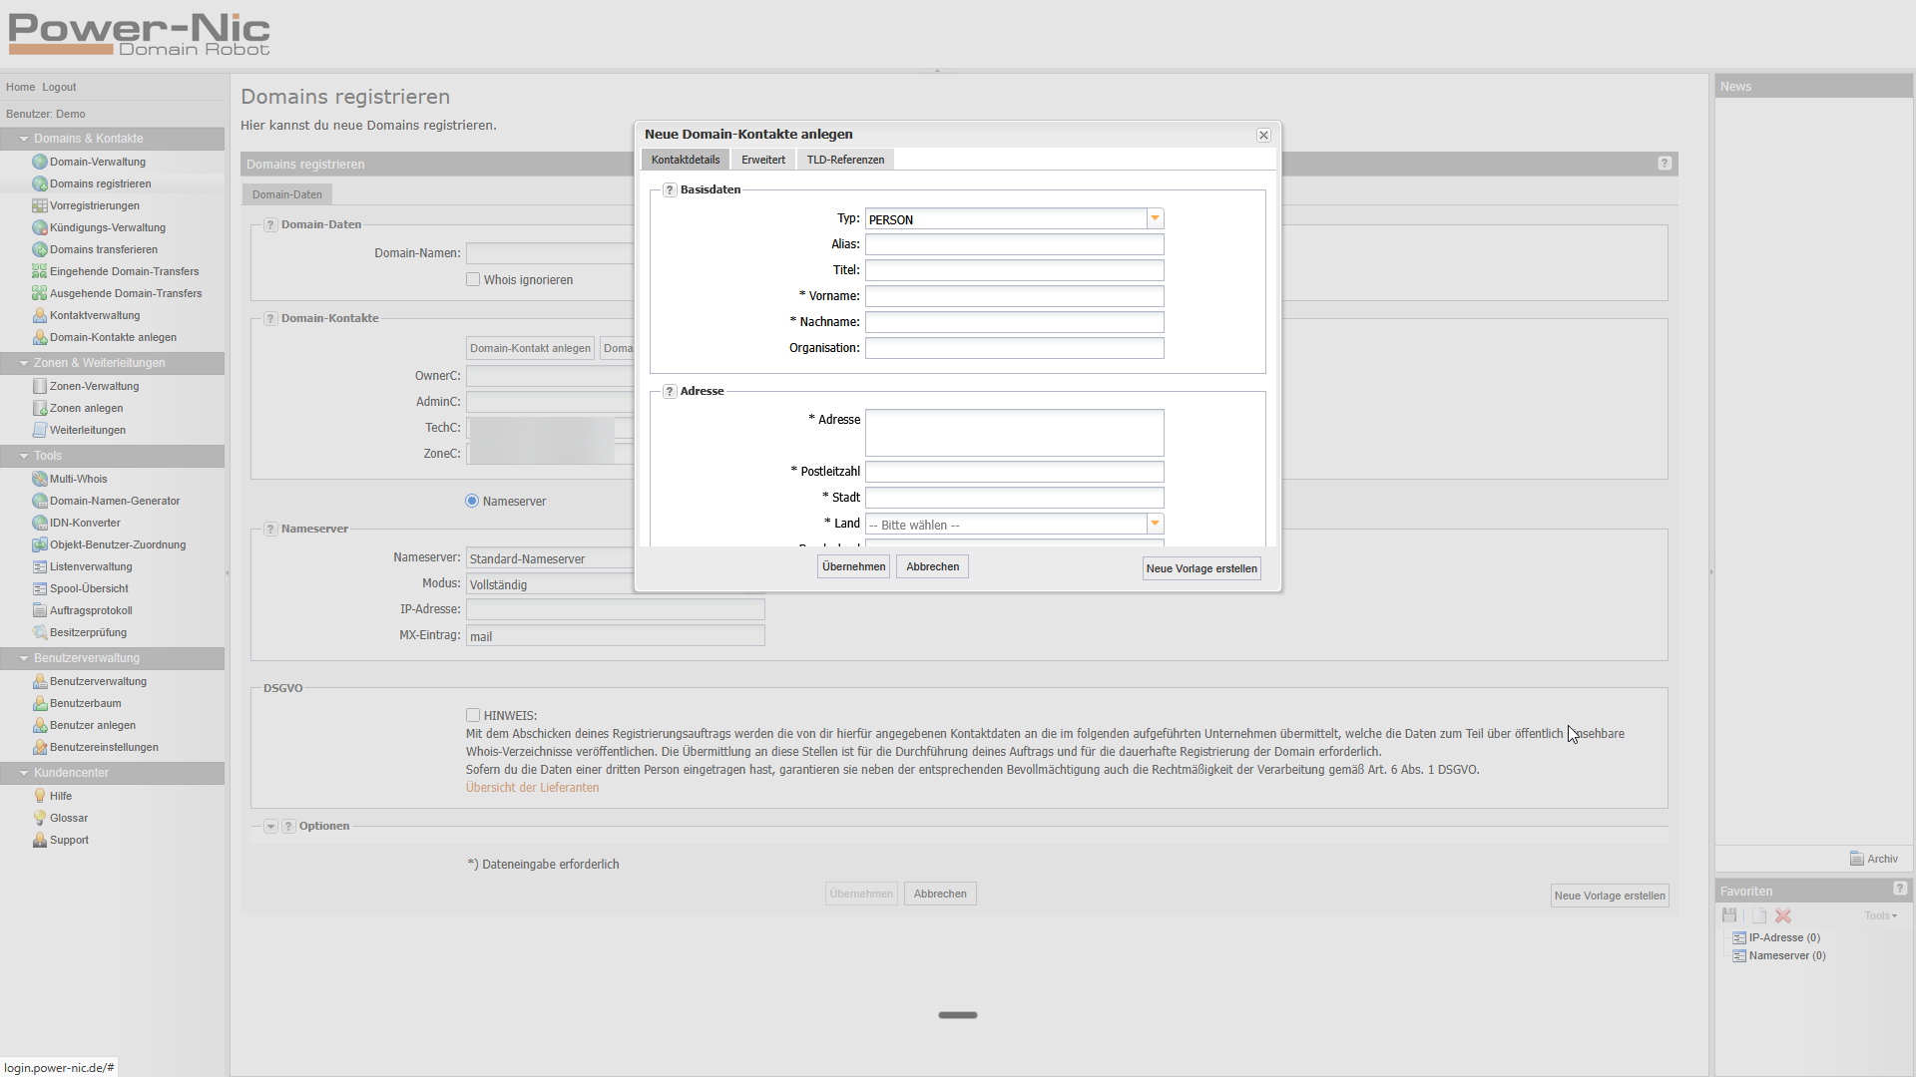
Task: Click into the Vorname input field
Action: (x=1014, y=296)
